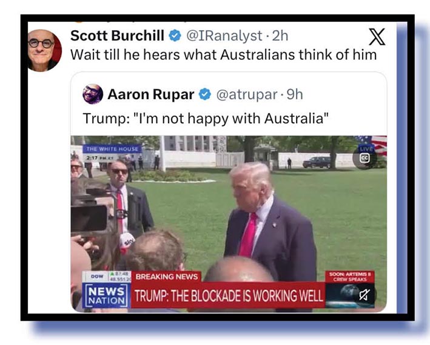Open Scott Burchill display name
The width and height of the screenshot is (430, 345).
(x=118, y=36)
